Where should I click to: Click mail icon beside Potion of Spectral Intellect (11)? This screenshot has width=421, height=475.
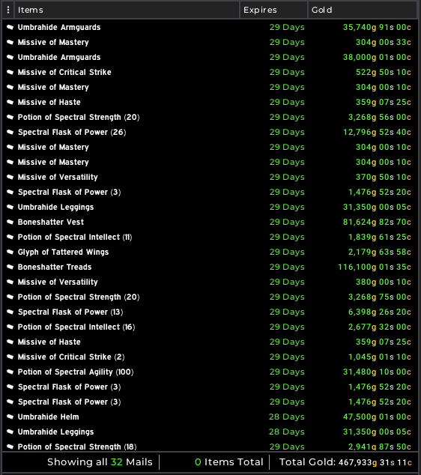point(10,237)
